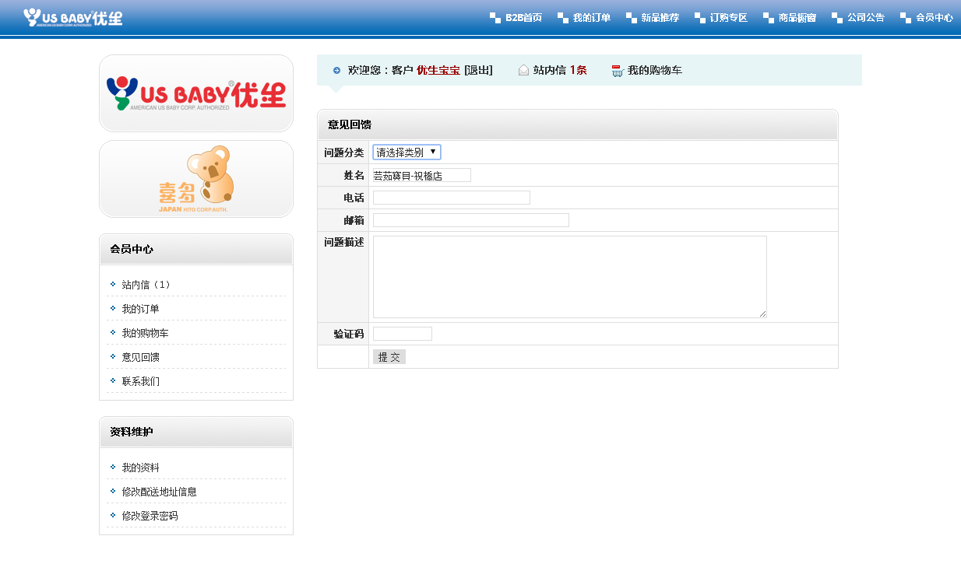This screenshot has height=571, width=961.
Task: Focus the 电话 phone input field
Action: click(451, 198)
